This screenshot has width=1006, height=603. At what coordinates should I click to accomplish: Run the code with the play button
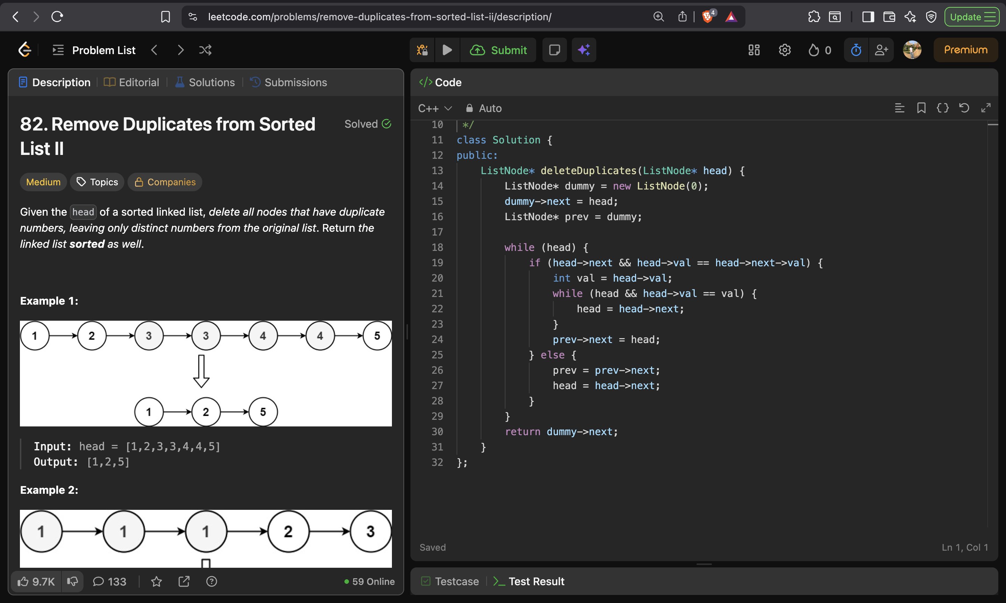coord(447,50)
